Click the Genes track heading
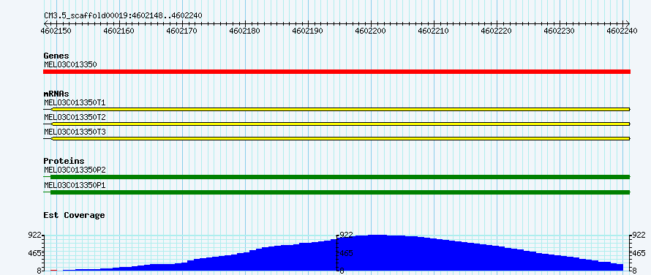Image resolution: width=651 pixels, height=275 pixels. 56,56
